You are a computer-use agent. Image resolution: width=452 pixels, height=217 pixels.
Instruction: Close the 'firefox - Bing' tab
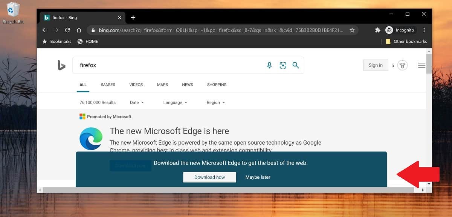[x=120, y=18]
